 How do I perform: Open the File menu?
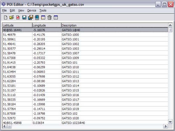coord(5,10)
